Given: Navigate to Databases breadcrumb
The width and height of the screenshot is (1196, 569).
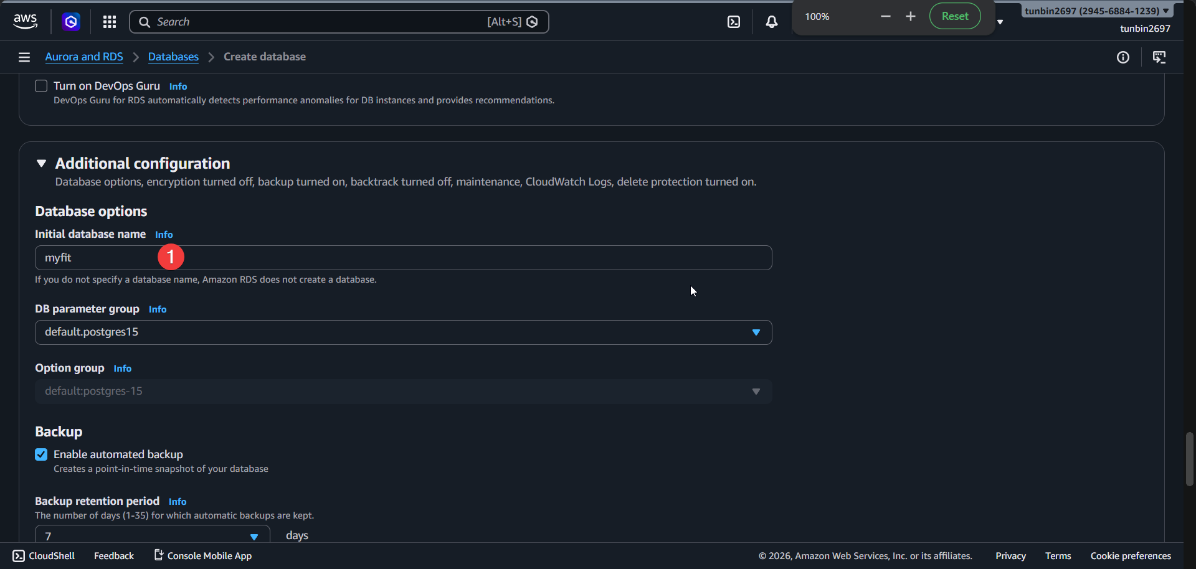Looking at the screenshot, I should 173,57.
